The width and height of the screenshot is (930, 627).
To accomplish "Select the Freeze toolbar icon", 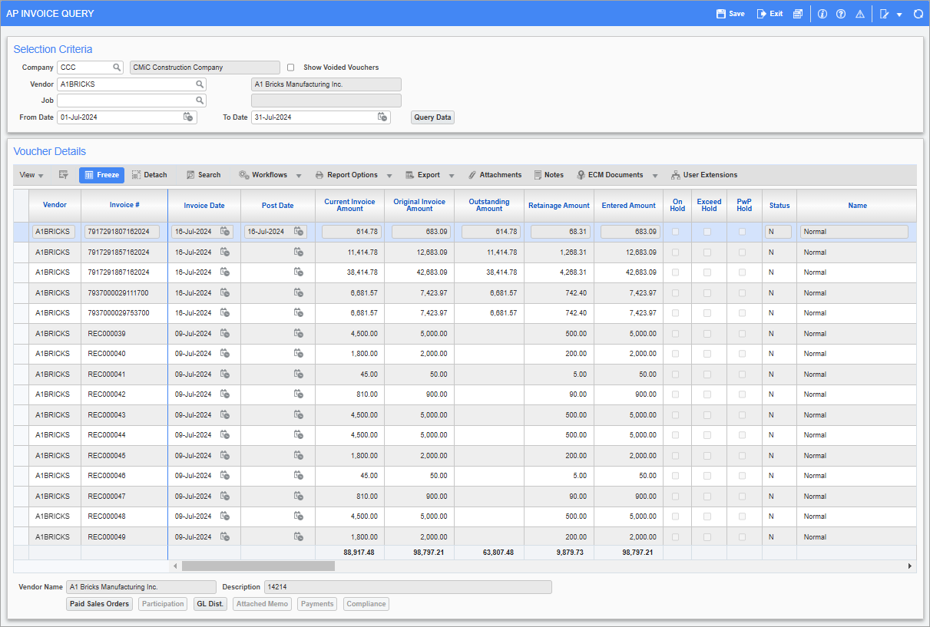I will click(x=101, y=175).
